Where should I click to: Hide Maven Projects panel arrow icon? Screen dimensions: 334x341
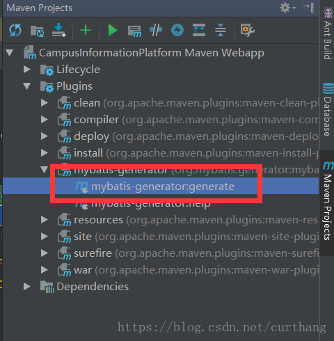[309, 8]
